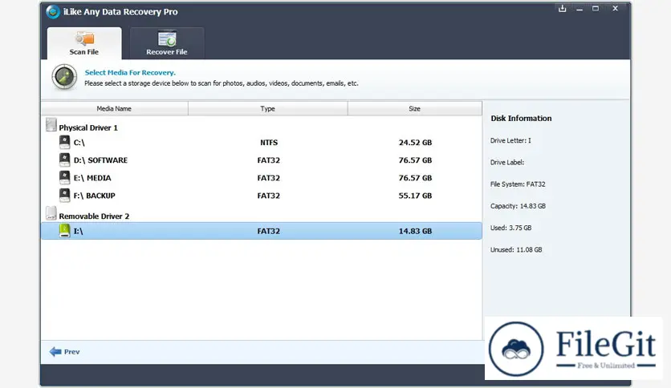Viewport: 671px width, 388px height.
Task: Select the F:\ BACKUP drive icon
Action: pos(65,196)
